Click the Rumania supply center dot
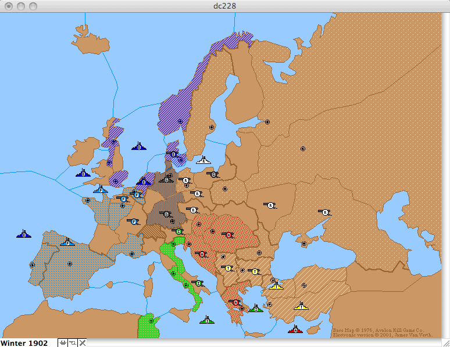450x347 pixels. 259,253
